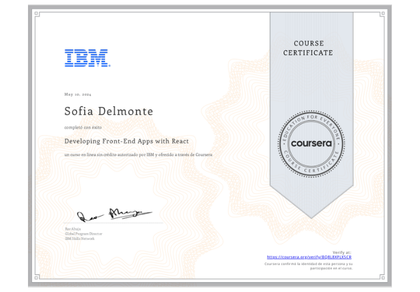420x292 pixels.
Task: Click the 'IBM Skills Network' text
Action: (80, 239)
